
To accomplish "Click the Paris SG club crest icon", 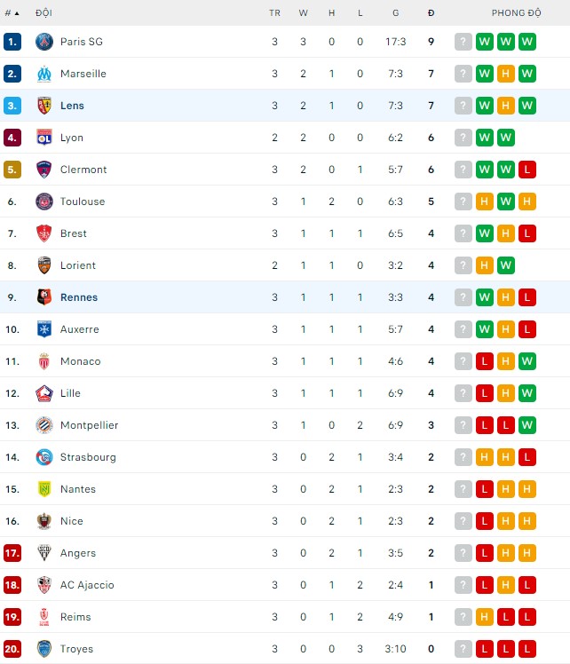I will pyautogui.click(x=44, y=42).
